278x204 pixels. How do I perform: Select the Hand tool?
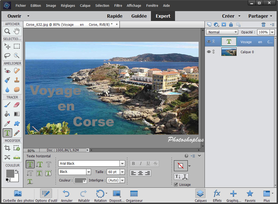click(x=17, y=31)
